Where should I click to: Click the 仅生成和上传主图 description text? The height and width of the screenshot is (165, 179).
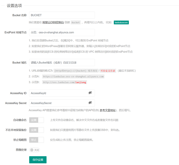72,140
